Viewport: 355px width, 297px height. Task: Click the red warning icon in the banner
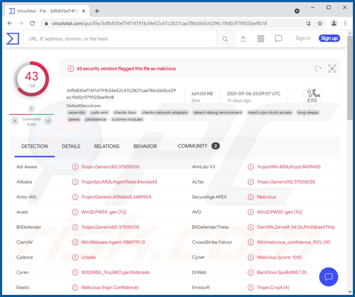(71, 69)
